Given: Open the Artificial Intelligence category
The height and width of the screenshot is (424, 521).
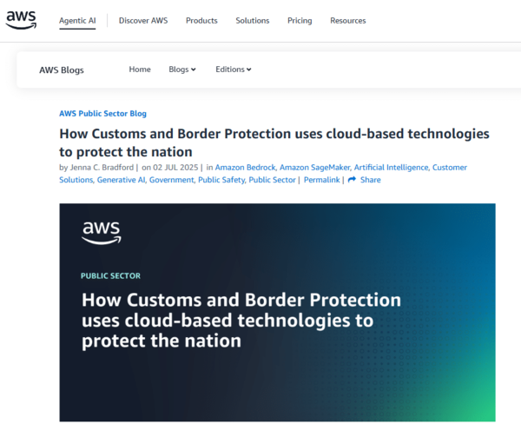Looking at the screenshot, I should coord(391,168).
